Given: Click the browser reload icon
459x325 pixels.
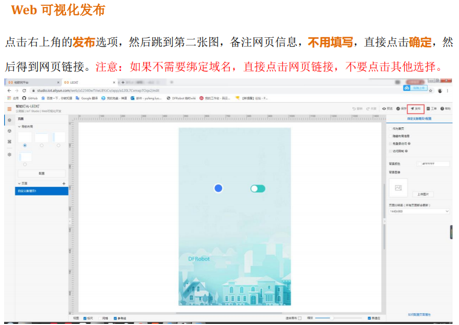Looking at the screenshot, I should pos(24,90).
